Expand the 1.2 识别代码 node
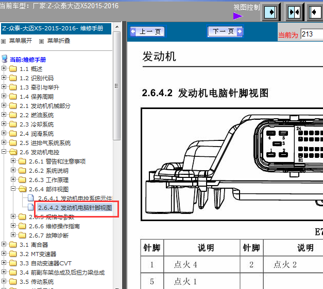323x289 pixels. pos(4,77)
